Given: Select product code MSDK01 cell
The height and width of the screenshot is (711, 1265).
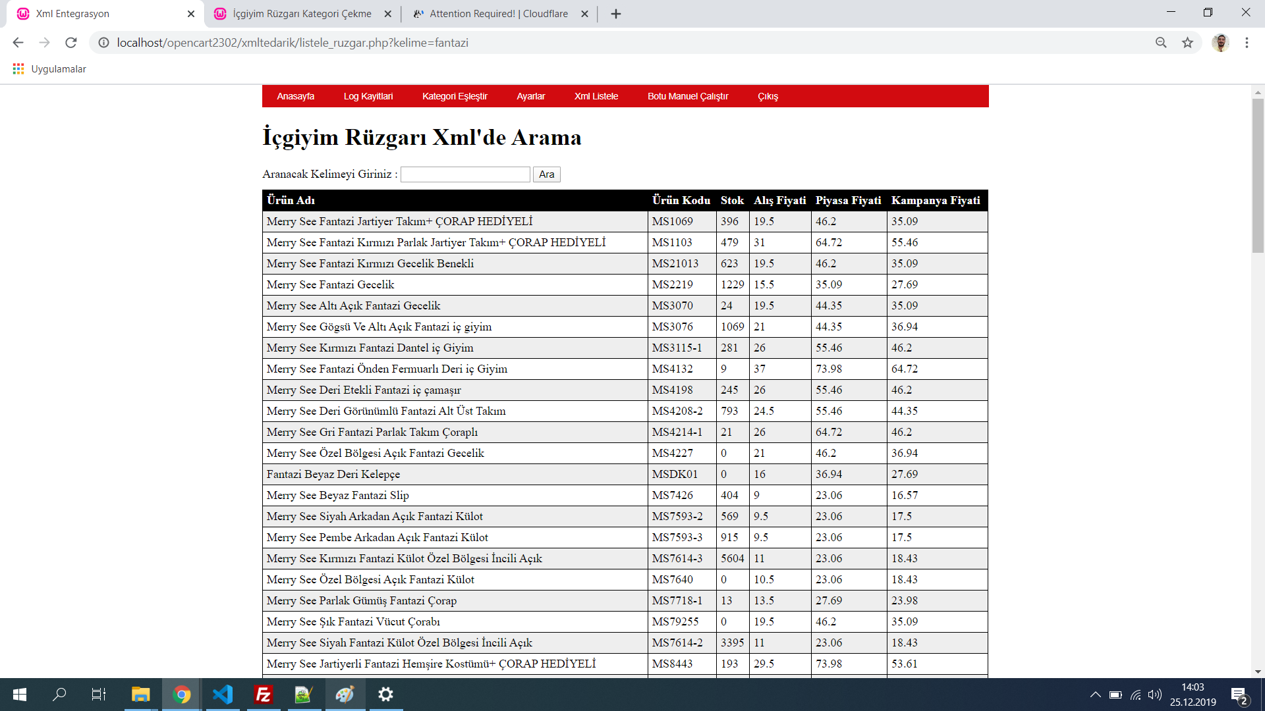Looking at the screenshot, I should click(682, 475).
